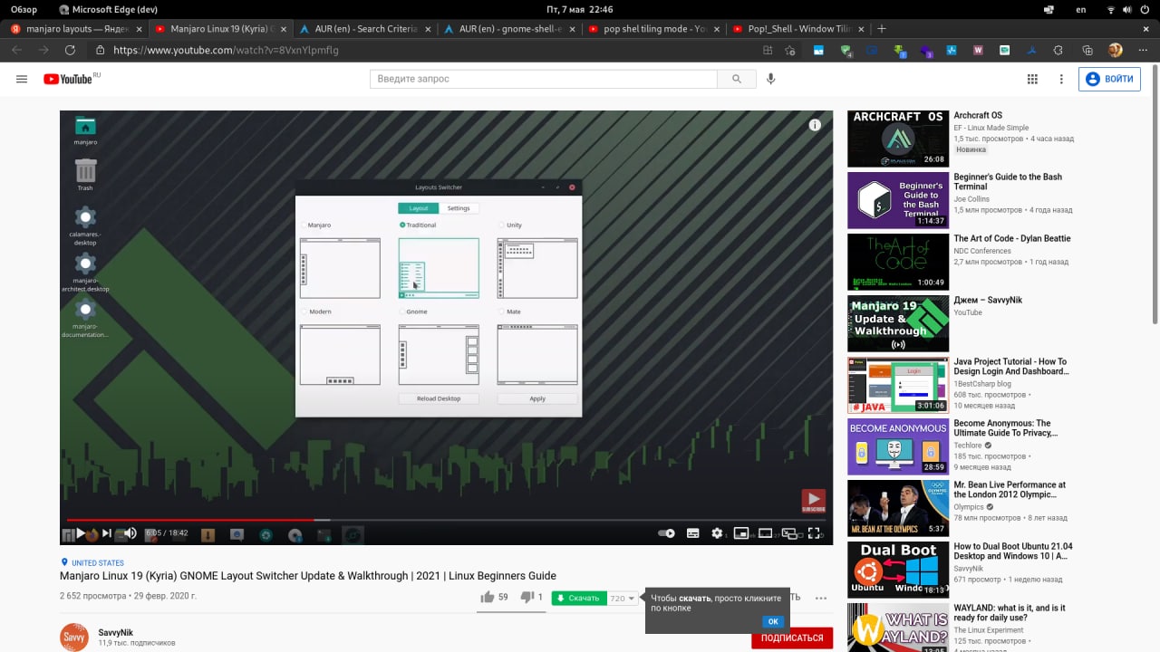Image resolution: width=1160 pixels, height=652 pixels.
Task: Click the page vertical scrollbar
Action: click(x=1155, y=195)
